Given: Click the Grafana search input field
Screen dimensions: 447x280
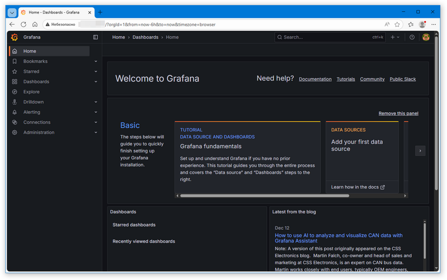Looking at the screenshot, I should 330,37.
